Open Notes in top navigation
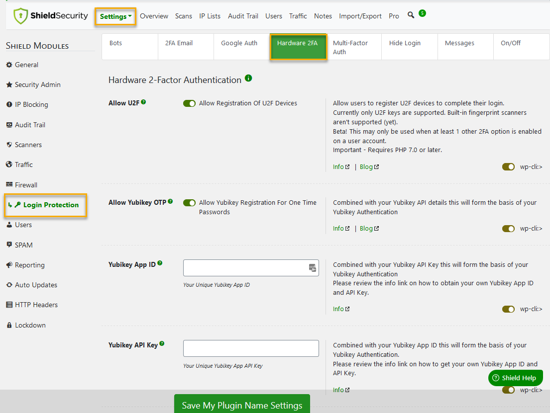This screenshot has width=550, height=413. (323, 16)
